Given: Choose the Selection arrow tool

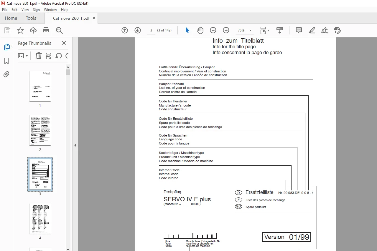Looking at the screenshot, I should pos(187,30).
